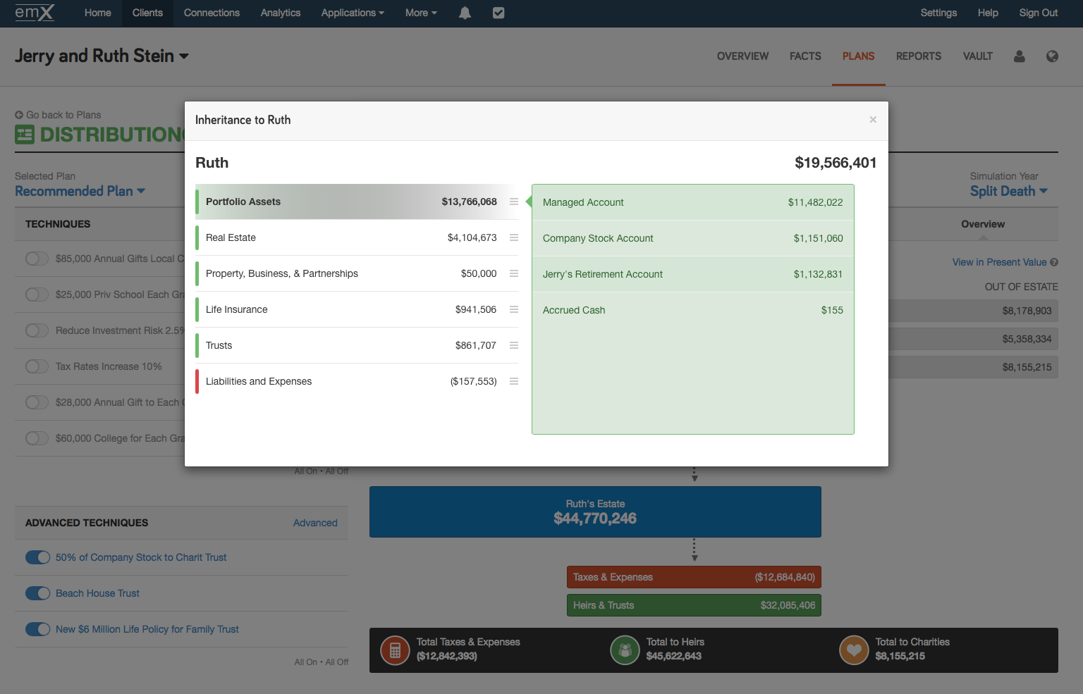Open the Recommended Plan dropdown
Screen dimensions: 1083x694
(x=80, y=191)
